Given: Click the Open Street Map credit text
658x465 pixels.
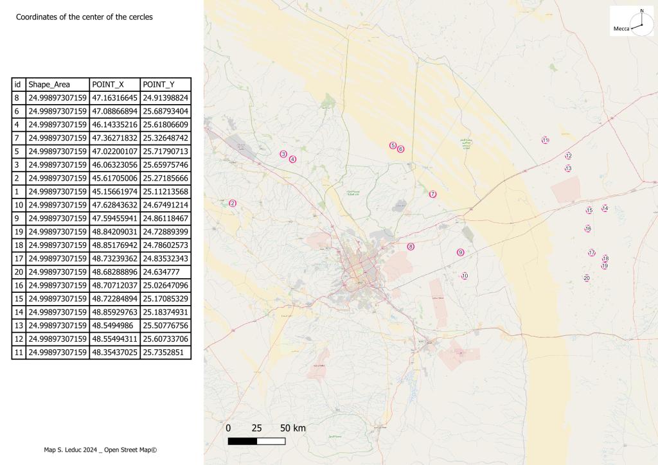Looking at the screenshot, I should pos(128,450).
